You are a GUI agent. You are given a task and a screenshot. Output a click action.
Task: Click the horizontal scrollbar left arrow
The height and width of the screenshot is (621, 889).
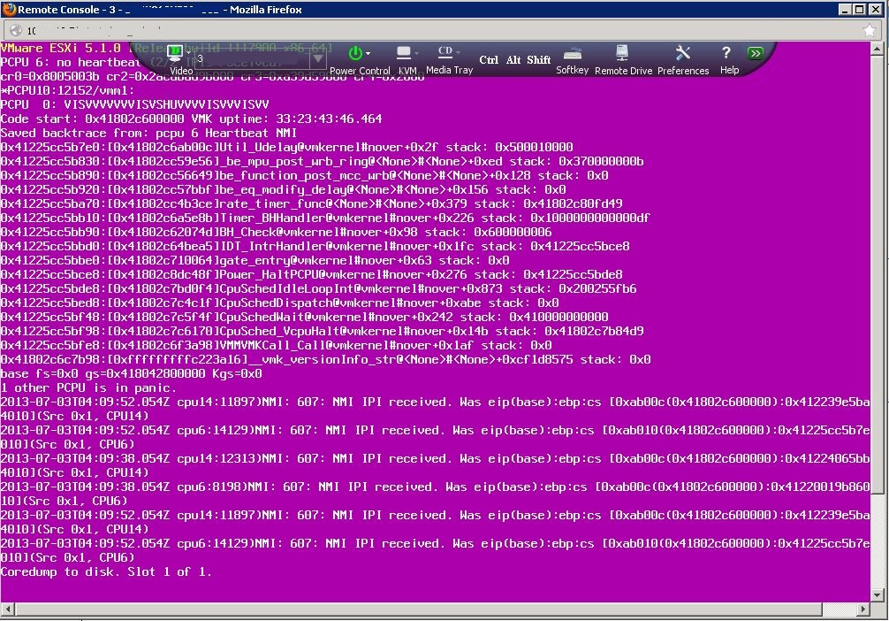click(7, 609)
